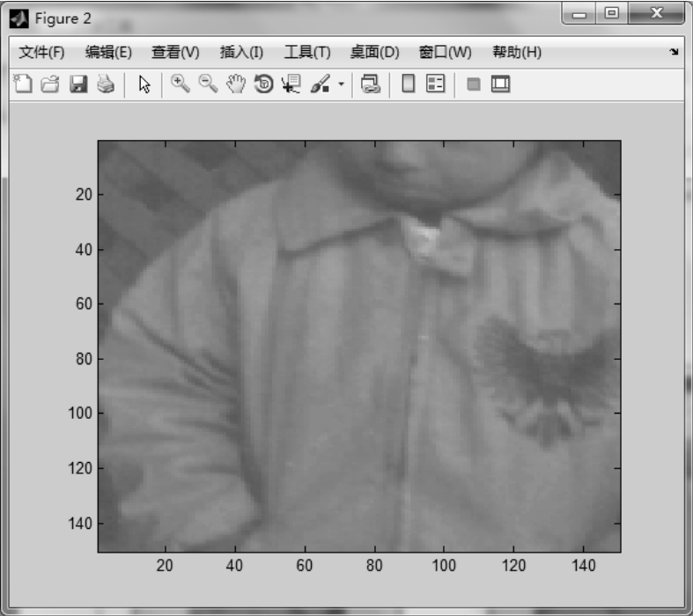Click the Brush data tool icon
This screenshot has width=693, height=616.
click(x=321, y=84)
